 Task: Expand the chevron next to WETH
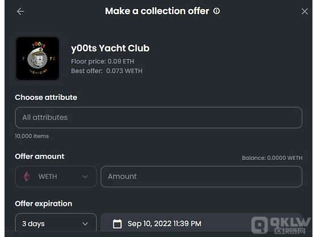[85, 176]
